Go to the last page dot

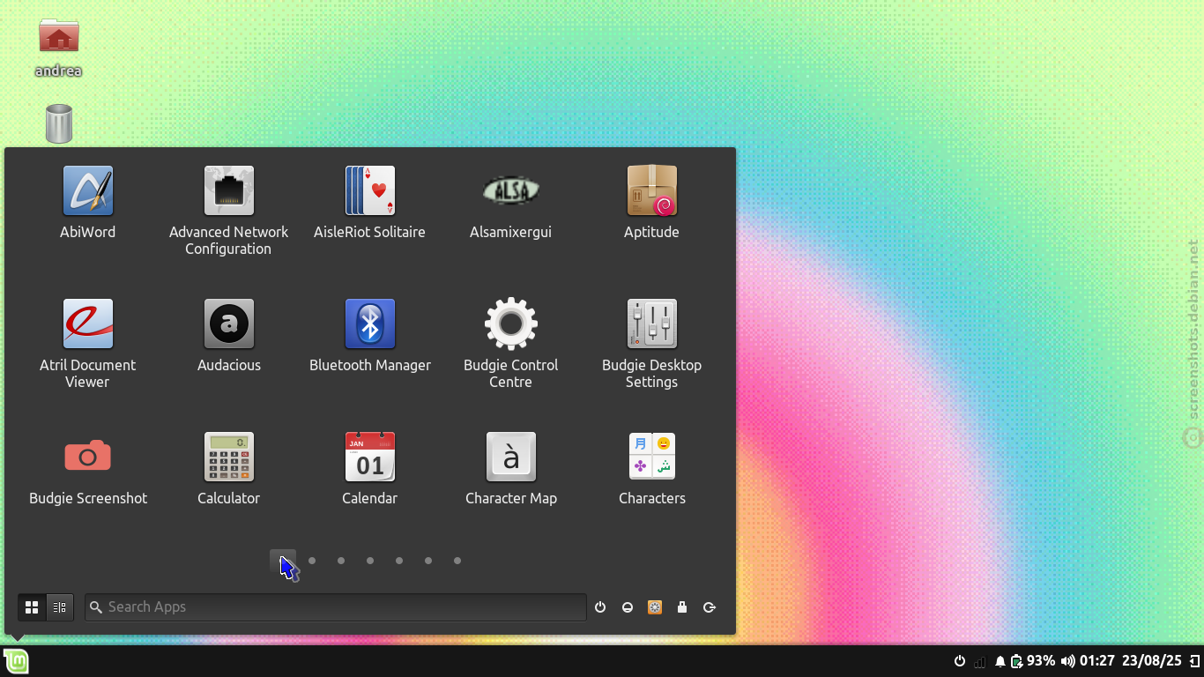tap(457, 561)
